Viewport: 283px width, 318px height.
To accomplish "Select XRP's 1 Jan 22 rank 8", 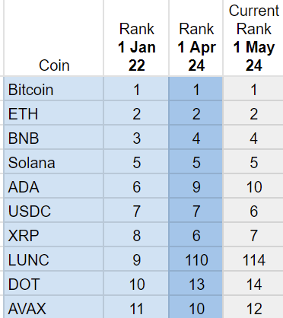I will [136, 235].
